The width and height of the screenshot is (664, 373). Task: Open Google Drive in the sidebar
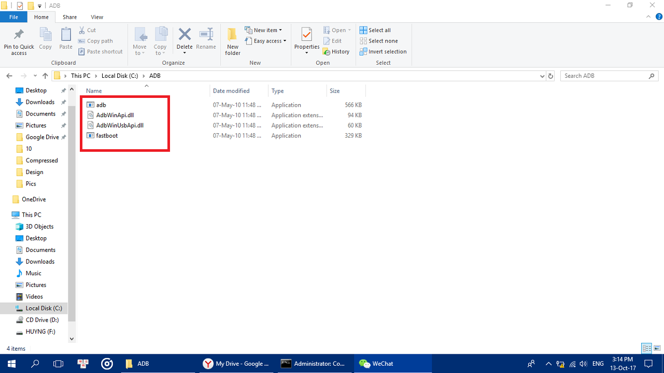[x=42, y=137]
